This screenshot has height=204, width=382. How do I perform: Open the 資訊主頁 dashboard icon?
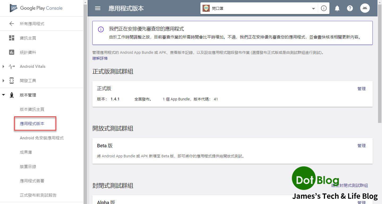12,38
